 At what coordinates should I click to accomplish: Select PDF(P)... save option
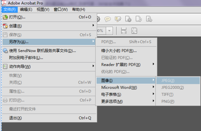click(x=126, y=42)
